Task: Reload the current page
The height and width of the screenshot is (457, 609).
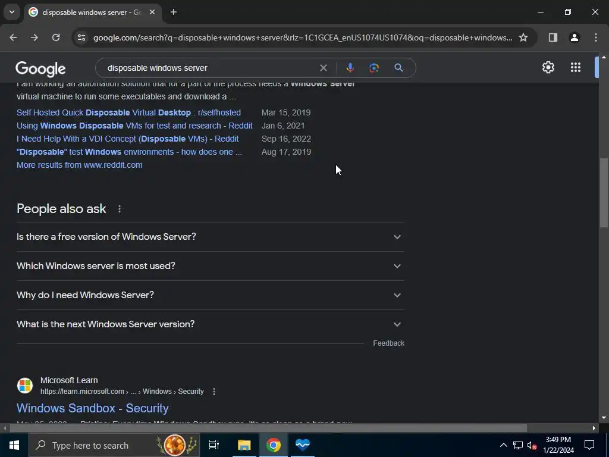Action: [56, 37]
